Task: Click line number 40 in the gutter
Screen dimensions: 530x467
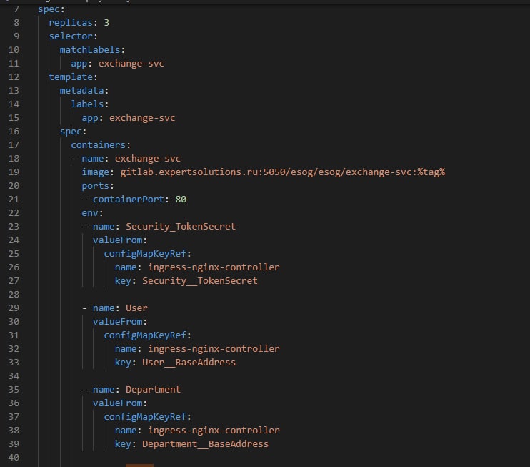Action: [14, 458]
